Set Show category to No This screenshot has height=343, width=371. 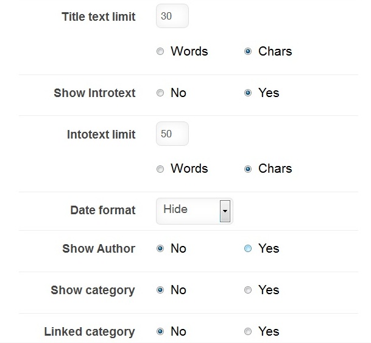tap(161, 291)
